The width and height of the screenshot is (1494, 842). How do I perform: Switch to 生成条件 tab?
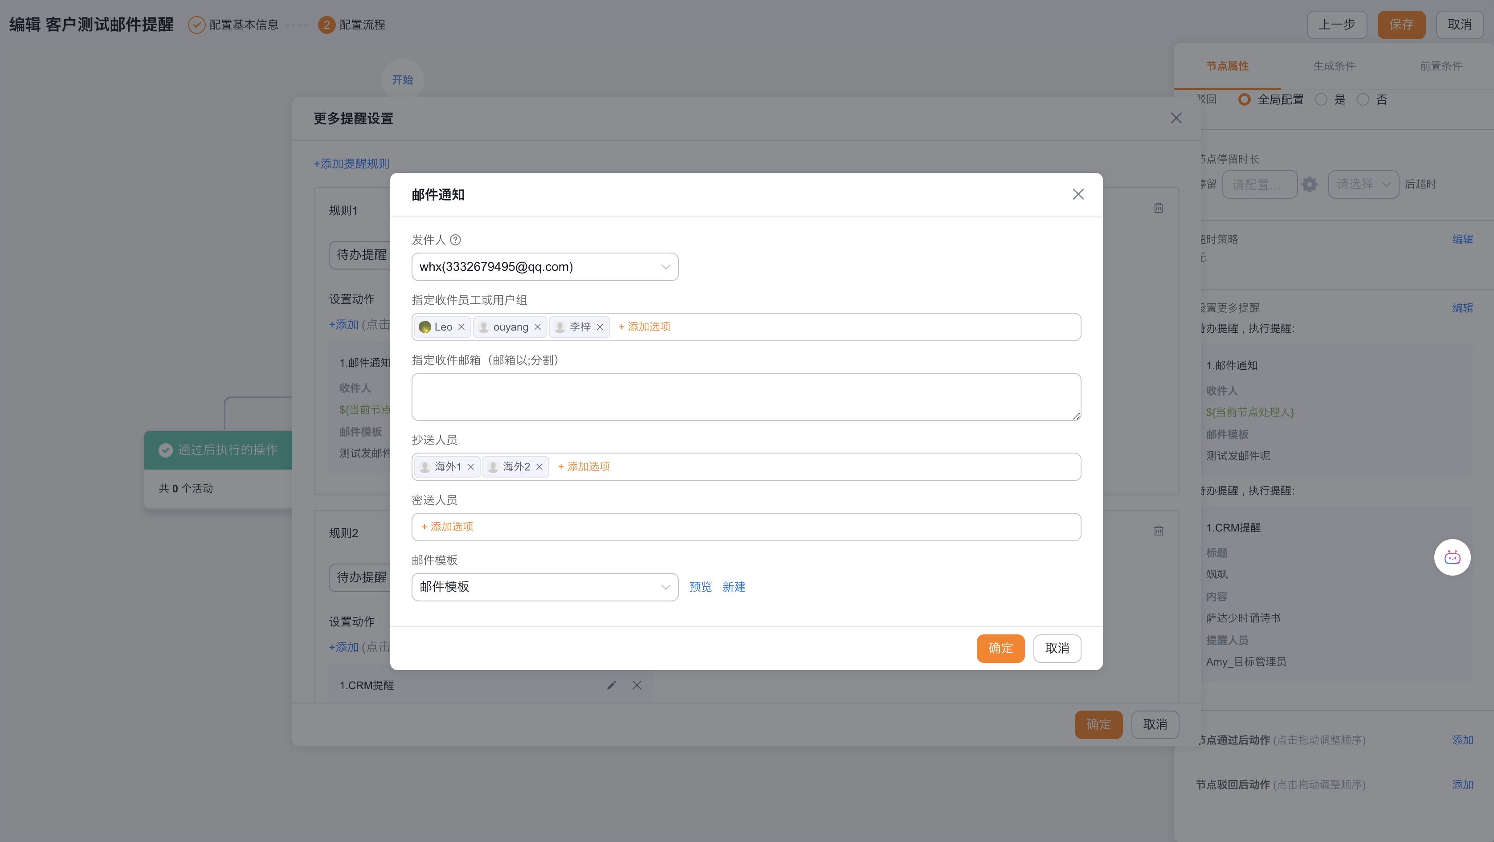point(1334,66)
